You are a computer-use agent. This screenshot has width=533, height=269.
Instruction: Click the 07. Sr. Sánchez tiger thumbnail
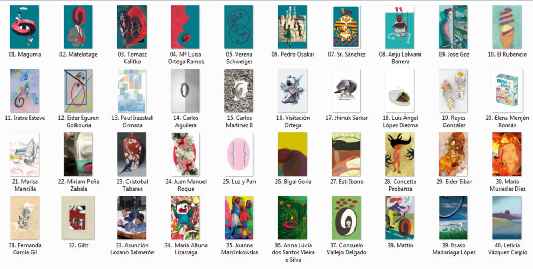pos(346,27)
